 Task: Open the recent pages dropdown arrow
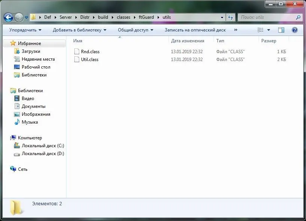tap(26, 18)
